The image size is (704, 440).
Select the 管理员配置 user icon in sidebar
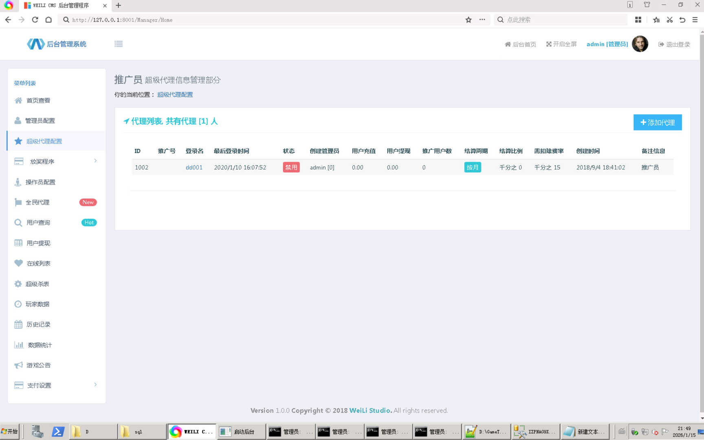tap(18, 120)
